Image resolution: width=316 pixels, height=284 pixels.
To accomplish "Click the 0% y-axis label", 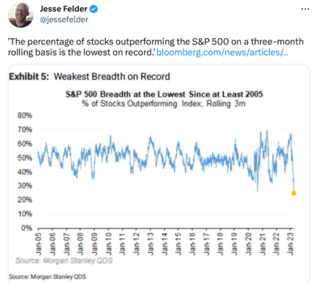I will (x=27, y=228).
